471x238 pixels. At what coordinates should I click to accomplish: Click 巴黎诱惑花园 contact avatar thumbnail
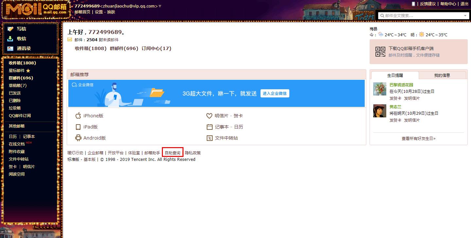coord(380,89)
